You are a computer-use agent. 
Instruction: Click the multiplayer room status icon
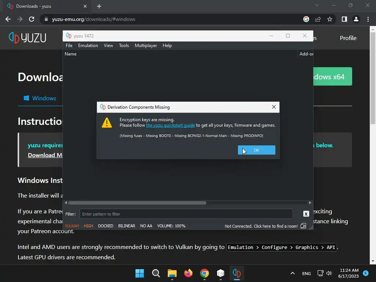coord(303,226)
